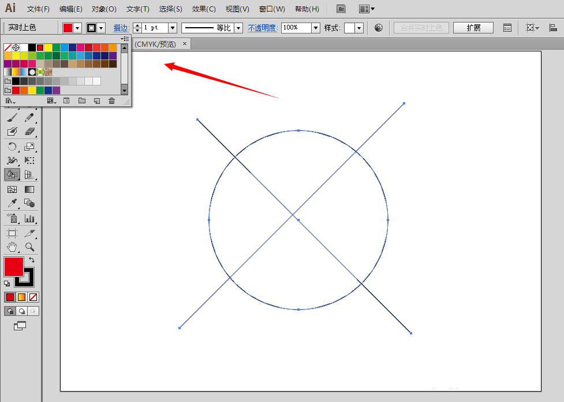The image size is (564, 402).
Task: Close the (CMYK/预览) document tab
Action: (185, 43)
